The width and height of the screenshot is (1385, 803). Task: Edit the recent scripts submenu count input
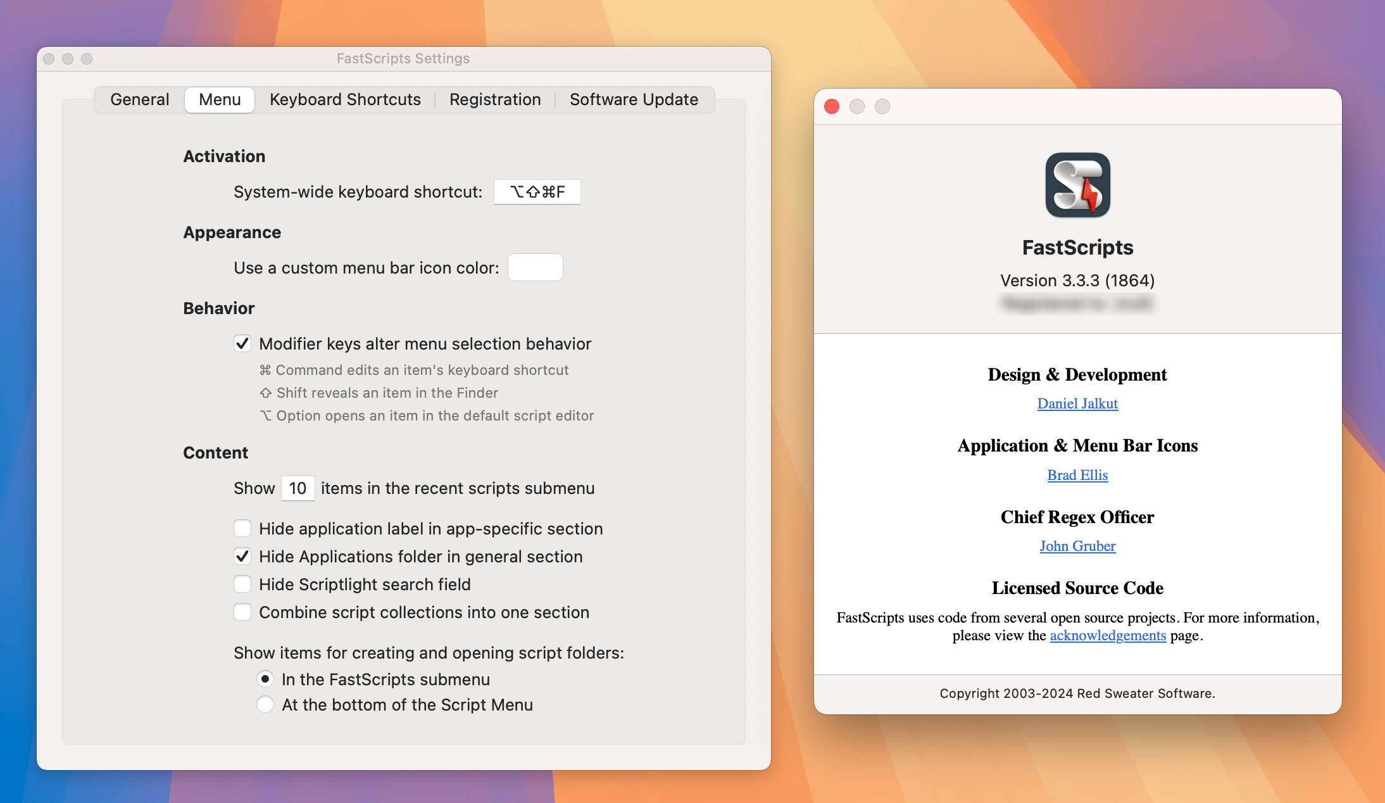pos(296,488)
